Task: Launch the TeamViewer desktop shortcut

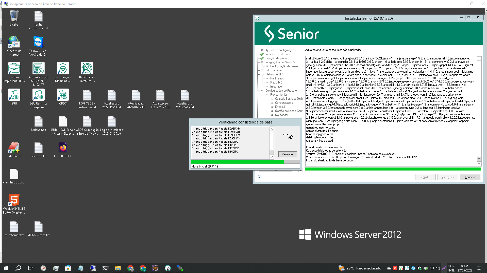Action: click(x=38, y=46)
